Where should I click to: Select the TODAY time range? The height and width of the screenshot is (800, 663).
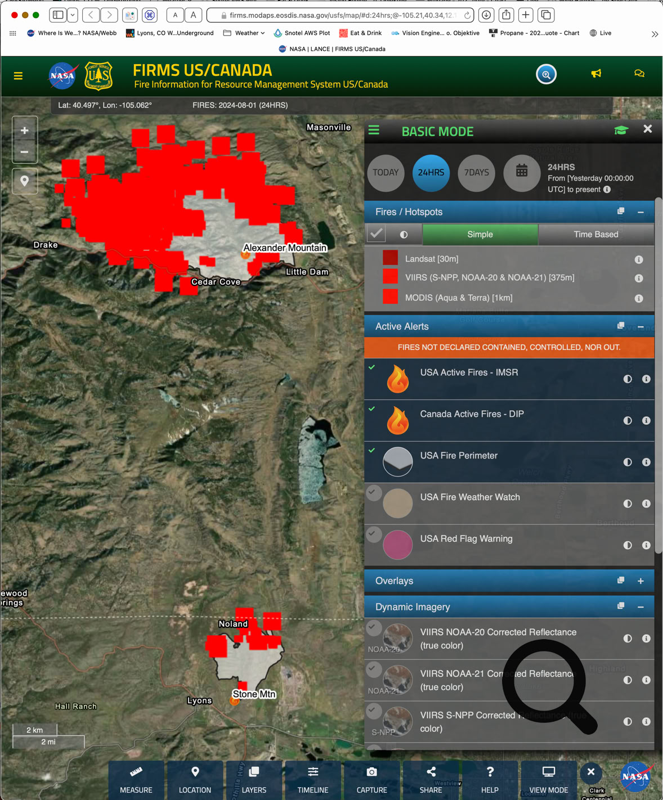pyautogui.click(x=386, y=173)
